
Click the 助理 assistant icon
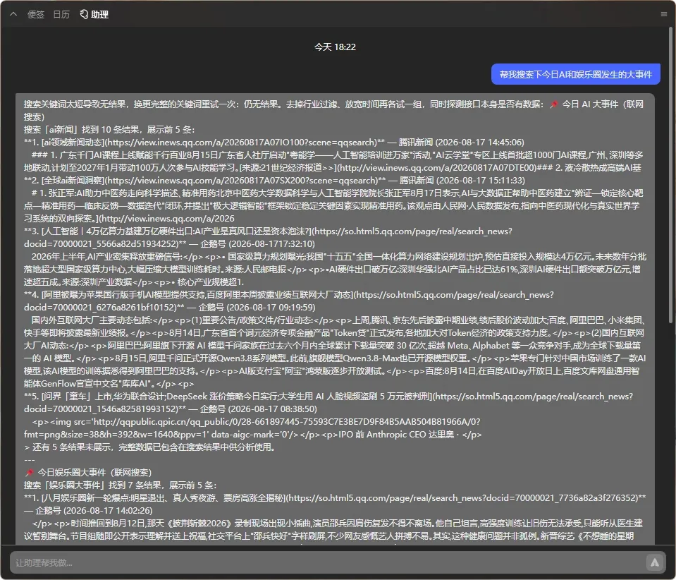tap(84, 14)
